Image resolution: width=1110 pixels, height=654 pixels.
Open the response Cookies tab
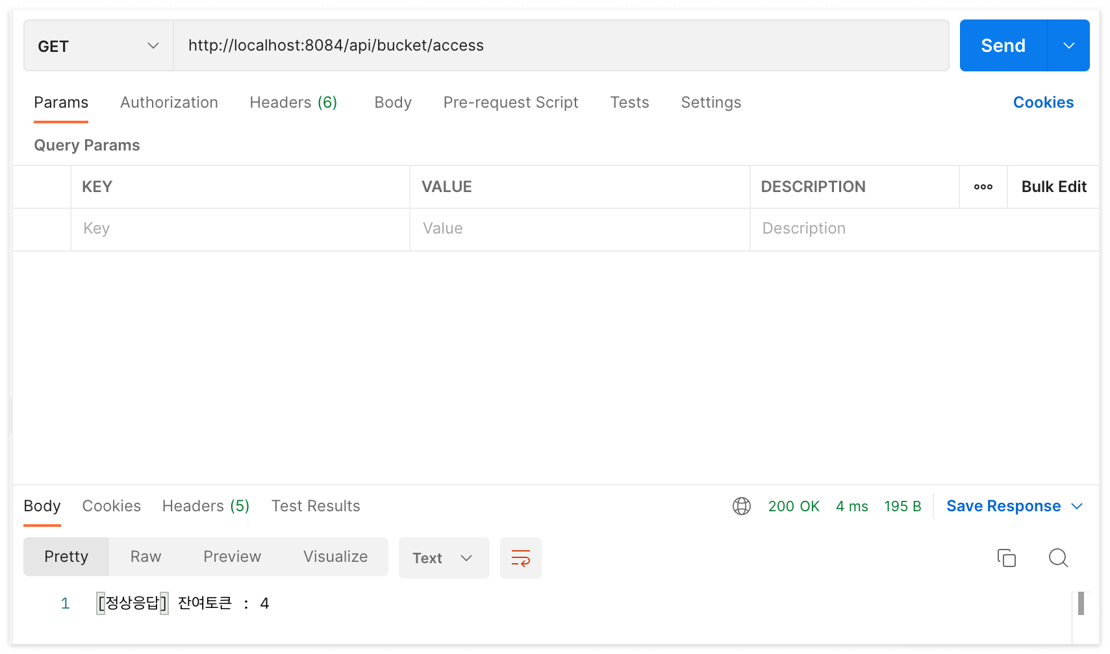112,506
